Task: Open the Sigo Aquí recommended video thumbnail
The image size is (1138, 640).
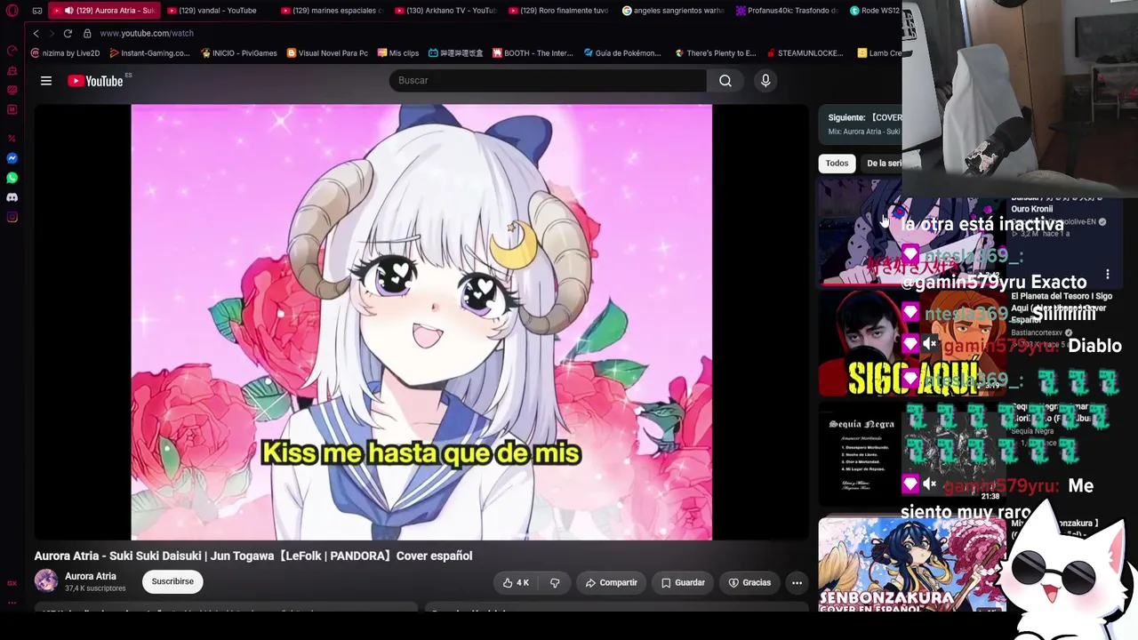Action: tap(912, 343)
